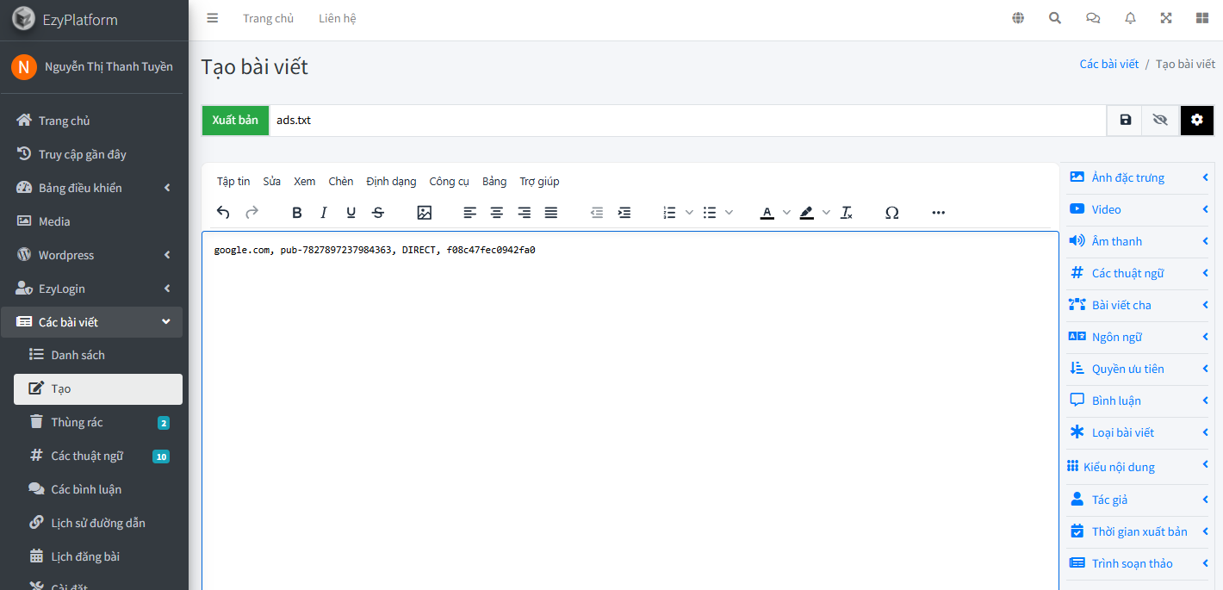Viewport: 1223px width, 590px height.
Task: Center align the text
Action: point(497,213)
